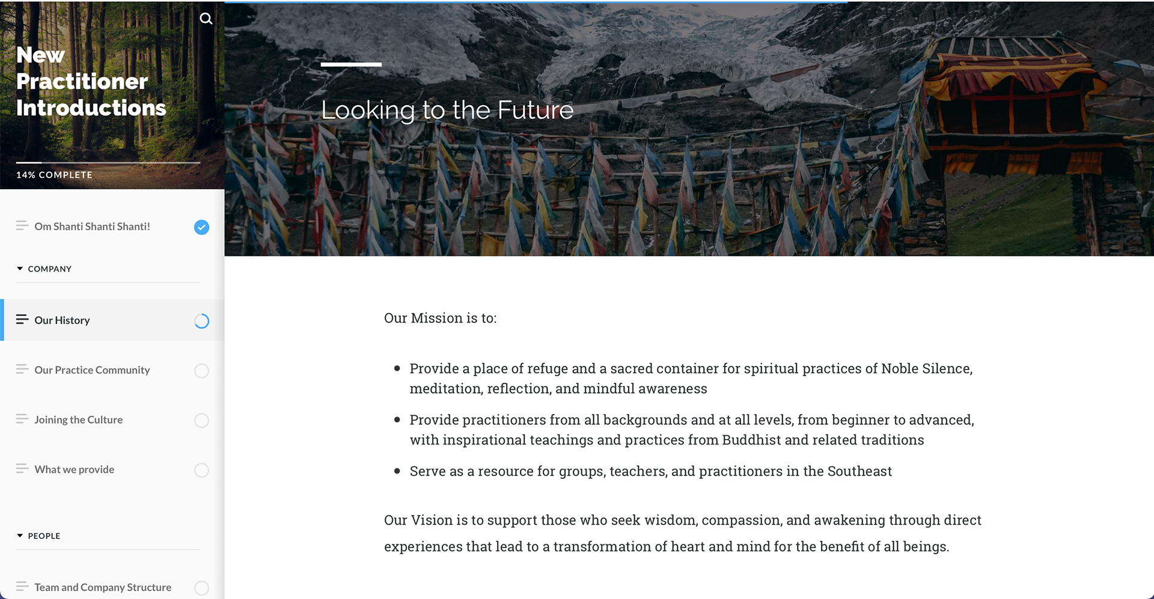Collapse the PEOPLE section arrow

[x=20, y=535]
